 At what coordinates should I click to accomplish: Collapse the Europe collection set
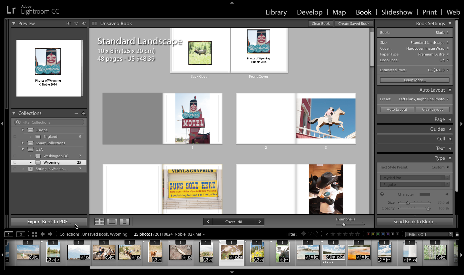[x=23, y=130]
